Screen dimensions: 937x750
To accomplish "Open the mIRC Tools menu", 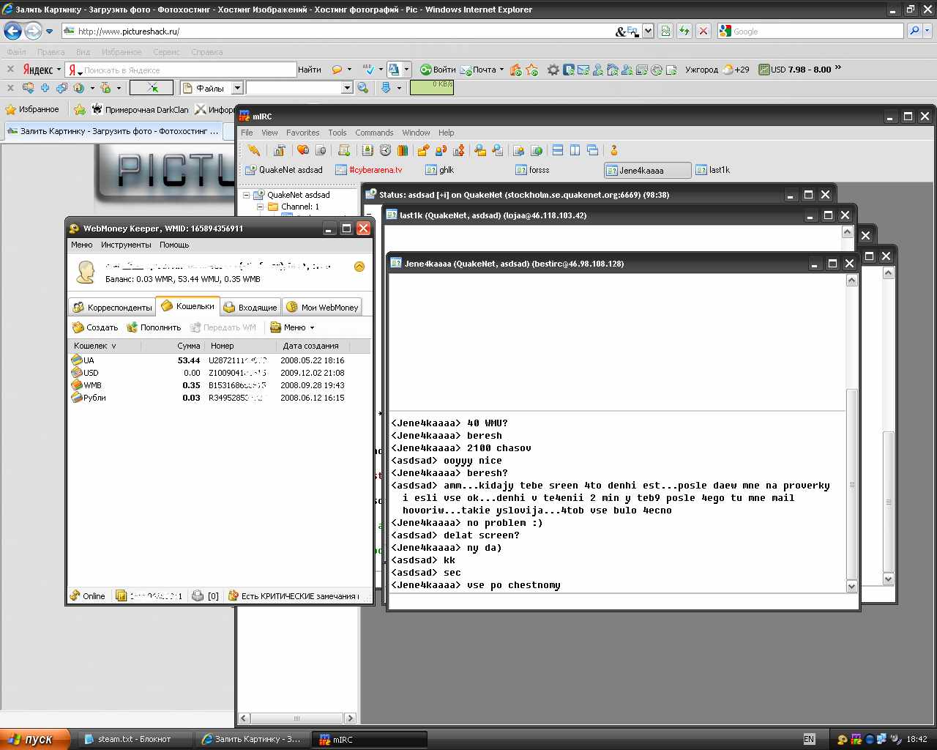I will [x=337, y=133].
